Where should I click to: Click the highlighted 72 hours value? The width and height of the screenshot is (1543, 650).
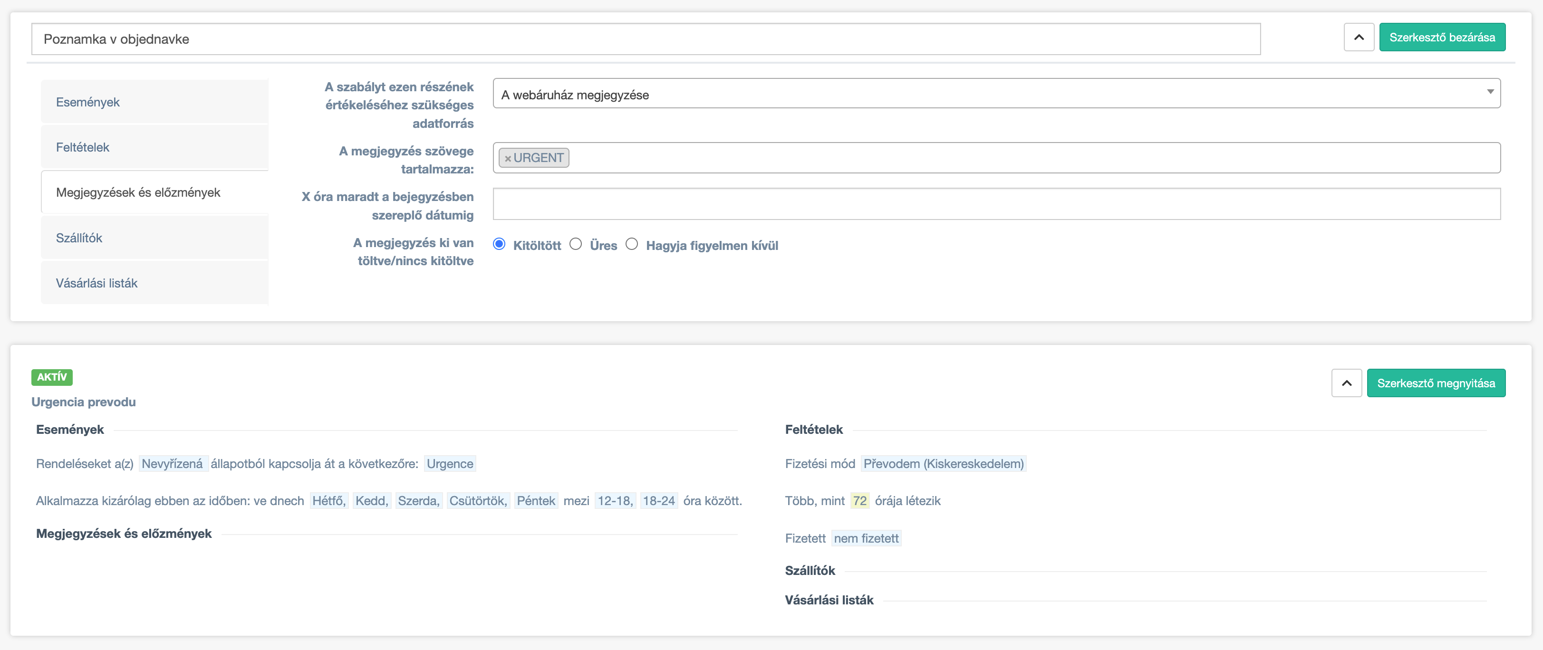[859, 501]
